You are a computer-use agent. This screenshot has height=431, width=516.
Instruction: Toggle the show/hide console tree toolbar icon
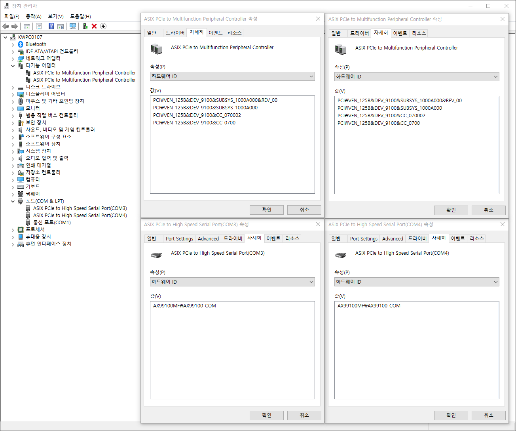[x=27, y=26]
